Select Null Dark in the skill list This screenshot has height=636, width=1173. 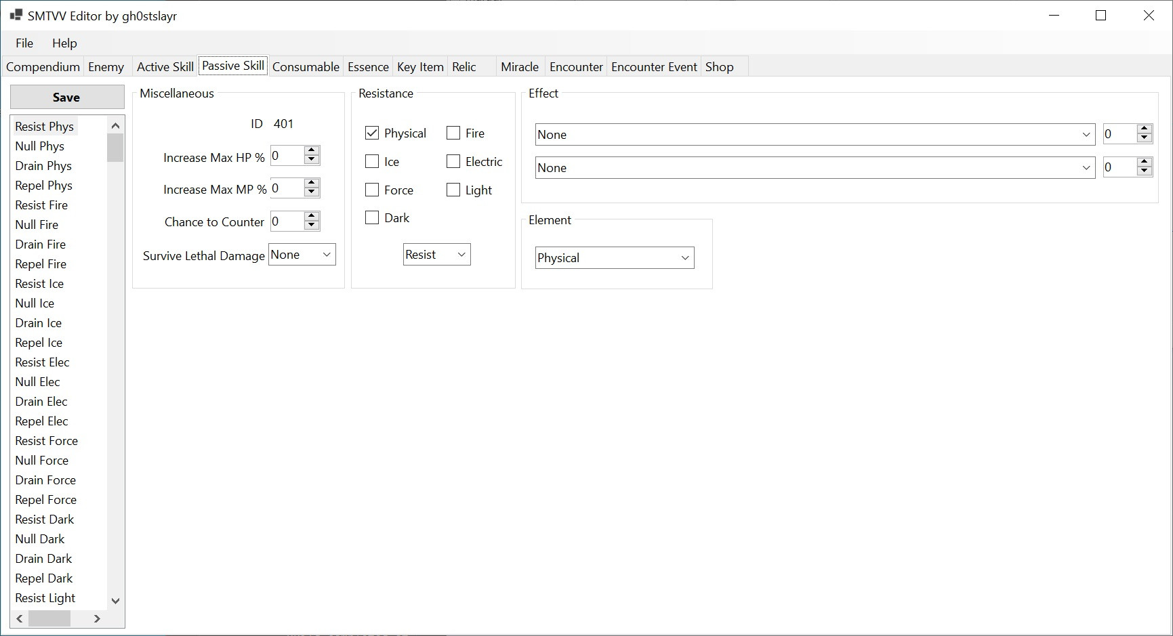[40, 539]
